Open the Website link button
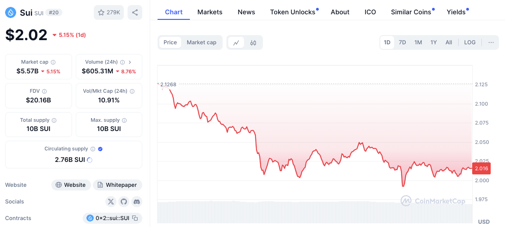This screenshot has width=505, height=227. [71, 185]
